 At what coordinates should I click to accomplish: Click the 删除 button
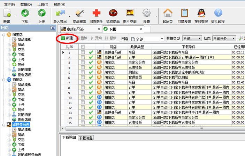coord(82,38)
